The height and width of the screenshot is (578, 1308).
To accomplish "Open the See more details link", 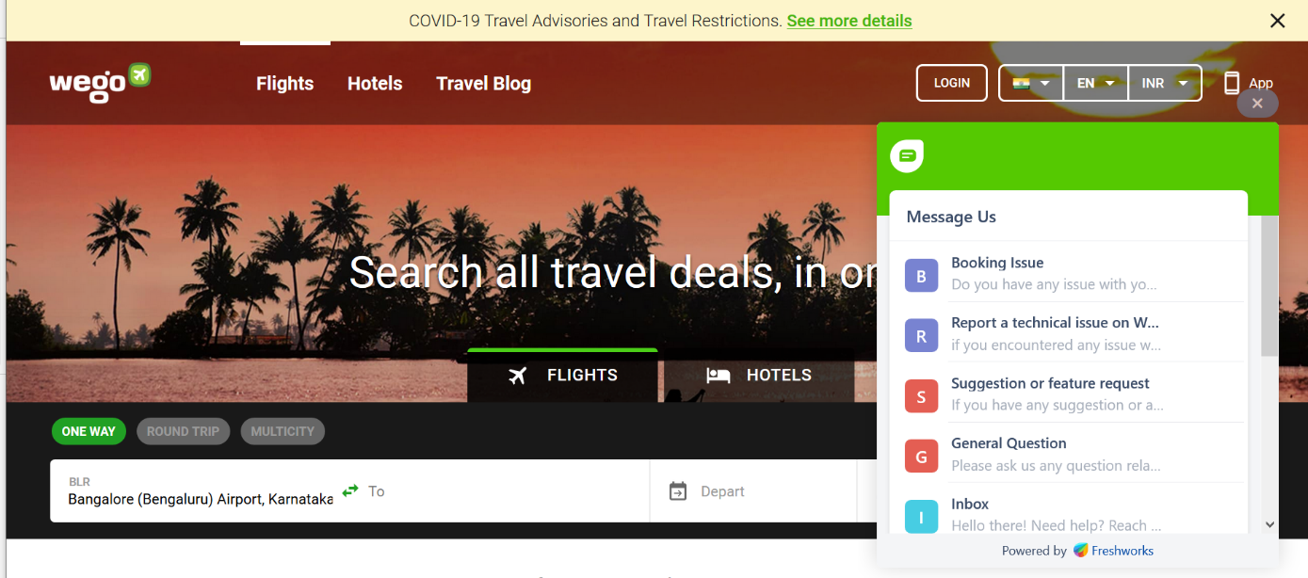I will [849, 21].
